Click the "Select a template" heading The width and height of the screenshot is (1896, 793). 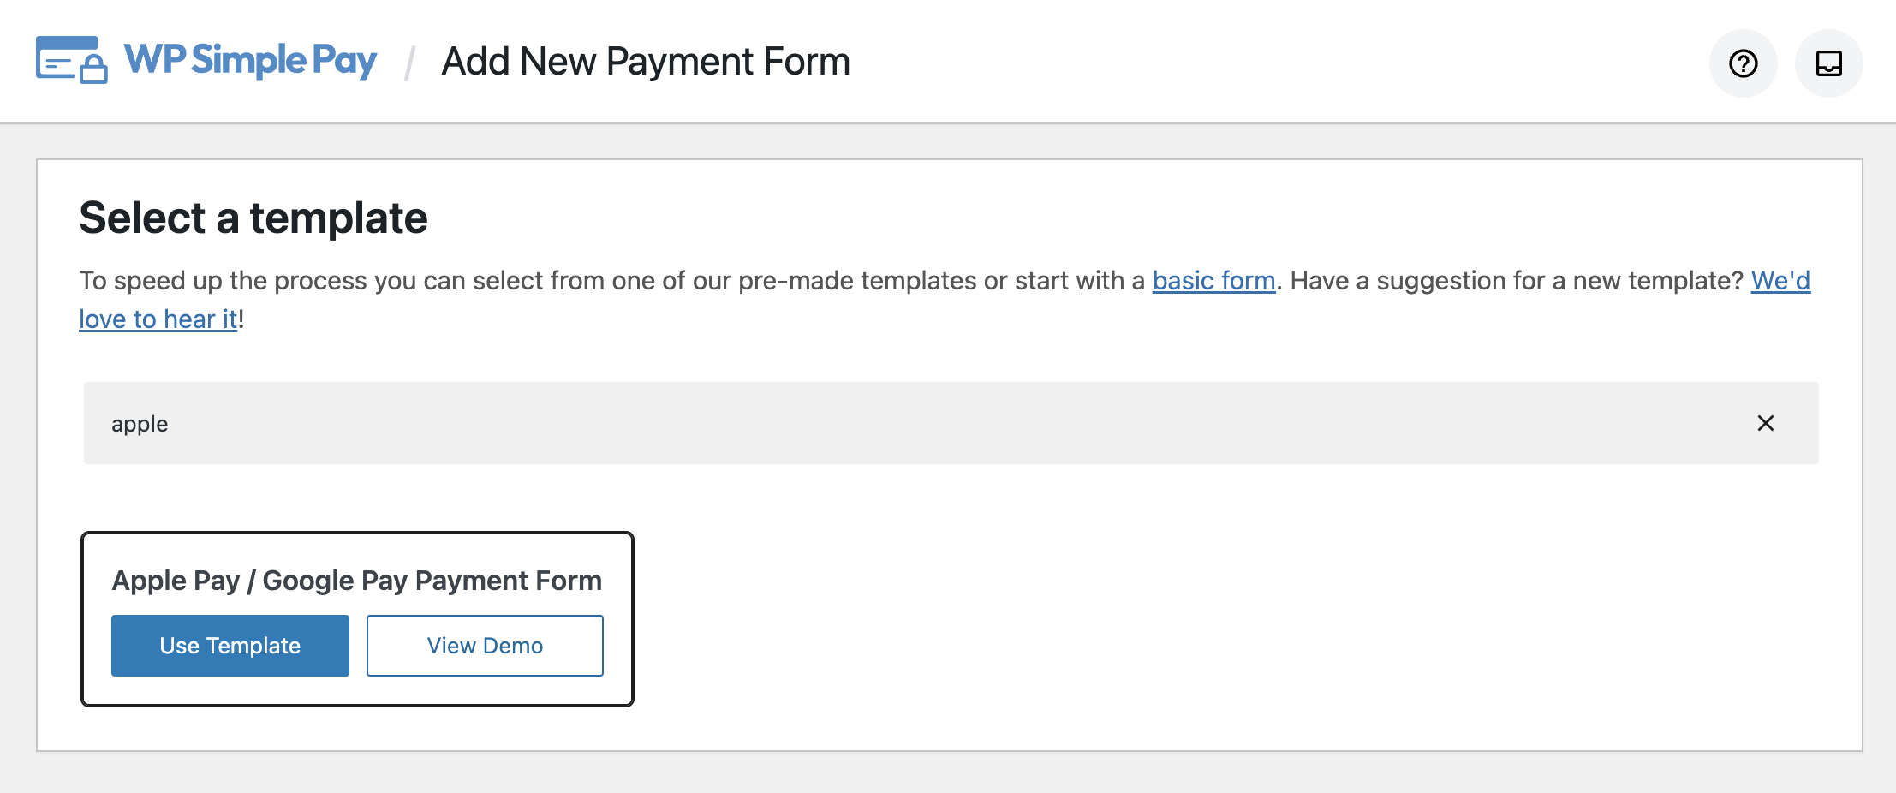pos(253,218)
